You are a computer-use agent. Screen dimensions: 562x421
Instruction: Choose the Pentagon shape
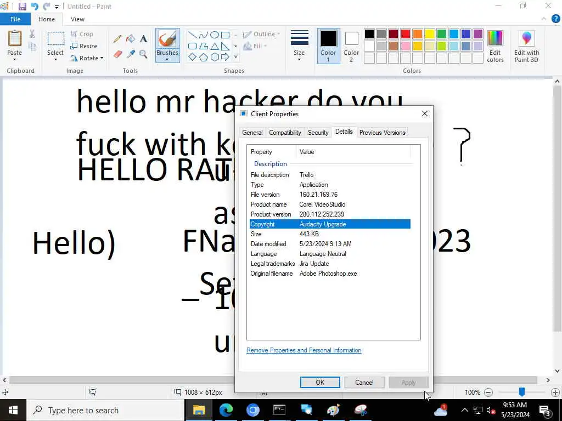pos(203,57)
